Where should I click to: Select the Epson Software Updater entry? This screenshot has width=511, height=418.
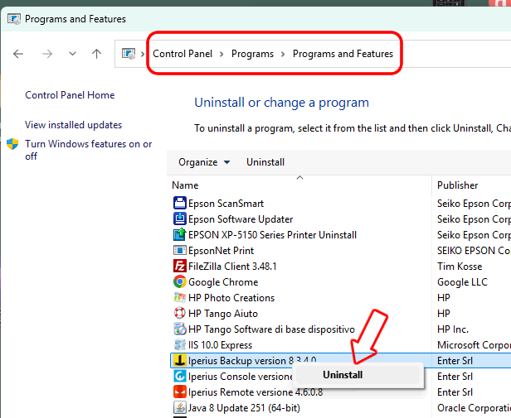(241, 219)
